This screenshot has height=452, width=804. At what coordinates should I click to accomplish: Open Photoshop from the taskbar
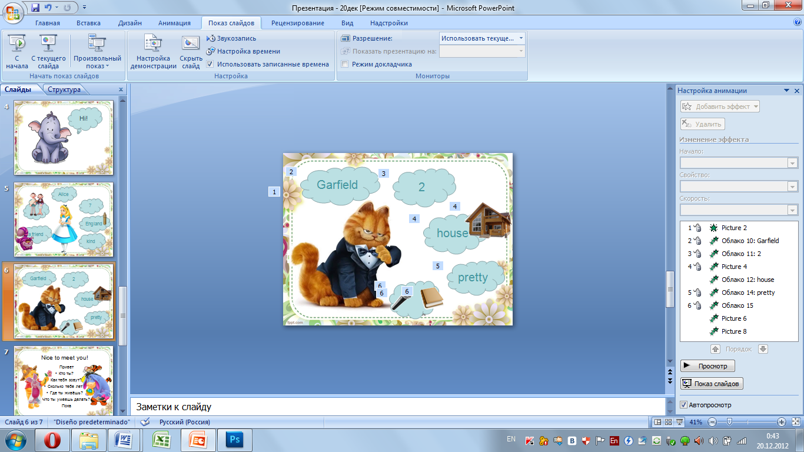235,440
